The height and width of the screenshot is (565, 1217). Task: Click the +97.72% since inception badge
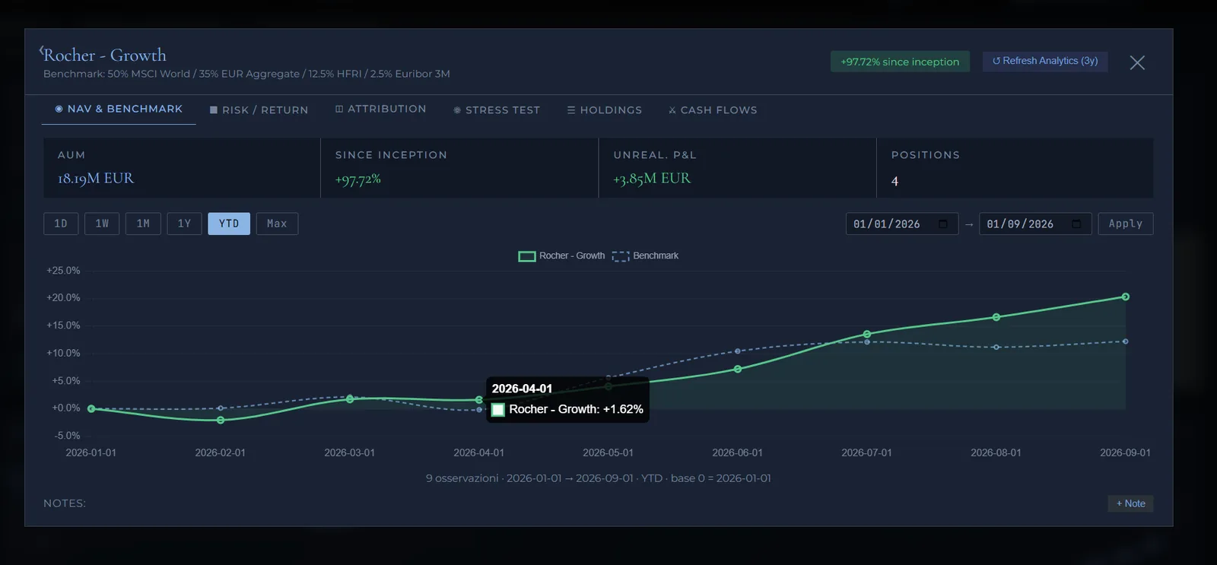point(900,62)
